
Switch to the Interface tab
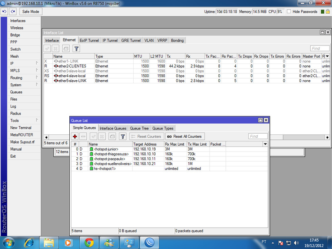(52, 40)
